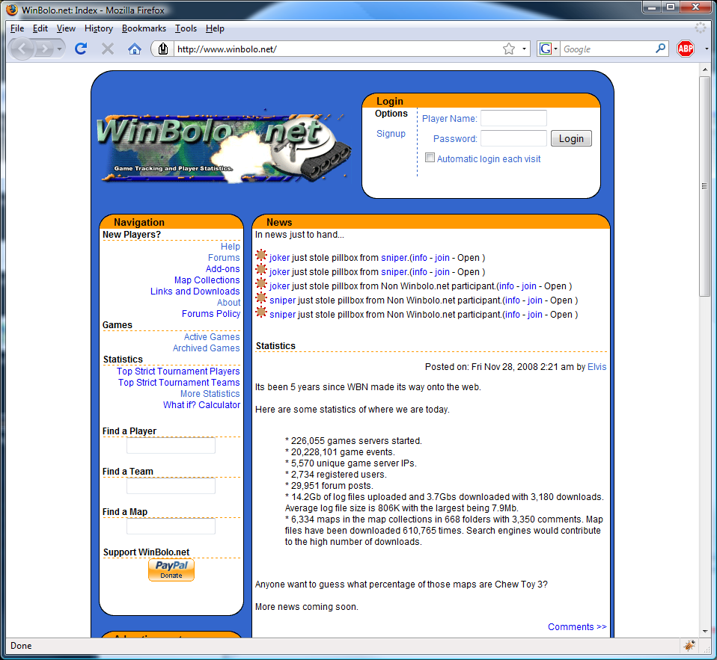Open the Edit menu

pyautogui.click(x=40, y=28)
